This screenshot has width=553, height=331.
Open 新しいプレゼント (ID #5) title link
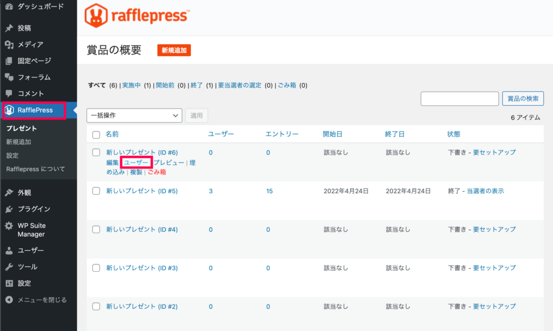coord(142,191)
